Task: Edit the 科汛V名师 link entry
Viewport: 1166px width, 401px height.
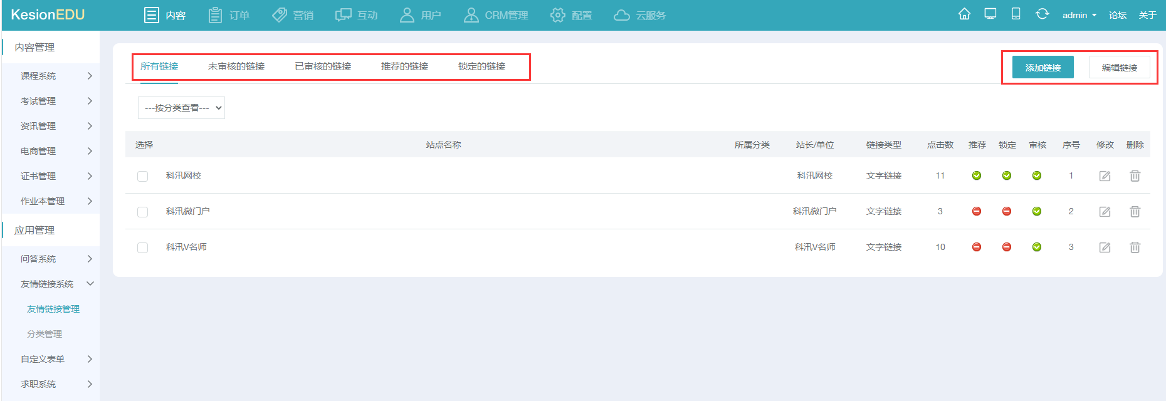Action: (1105, 247)
